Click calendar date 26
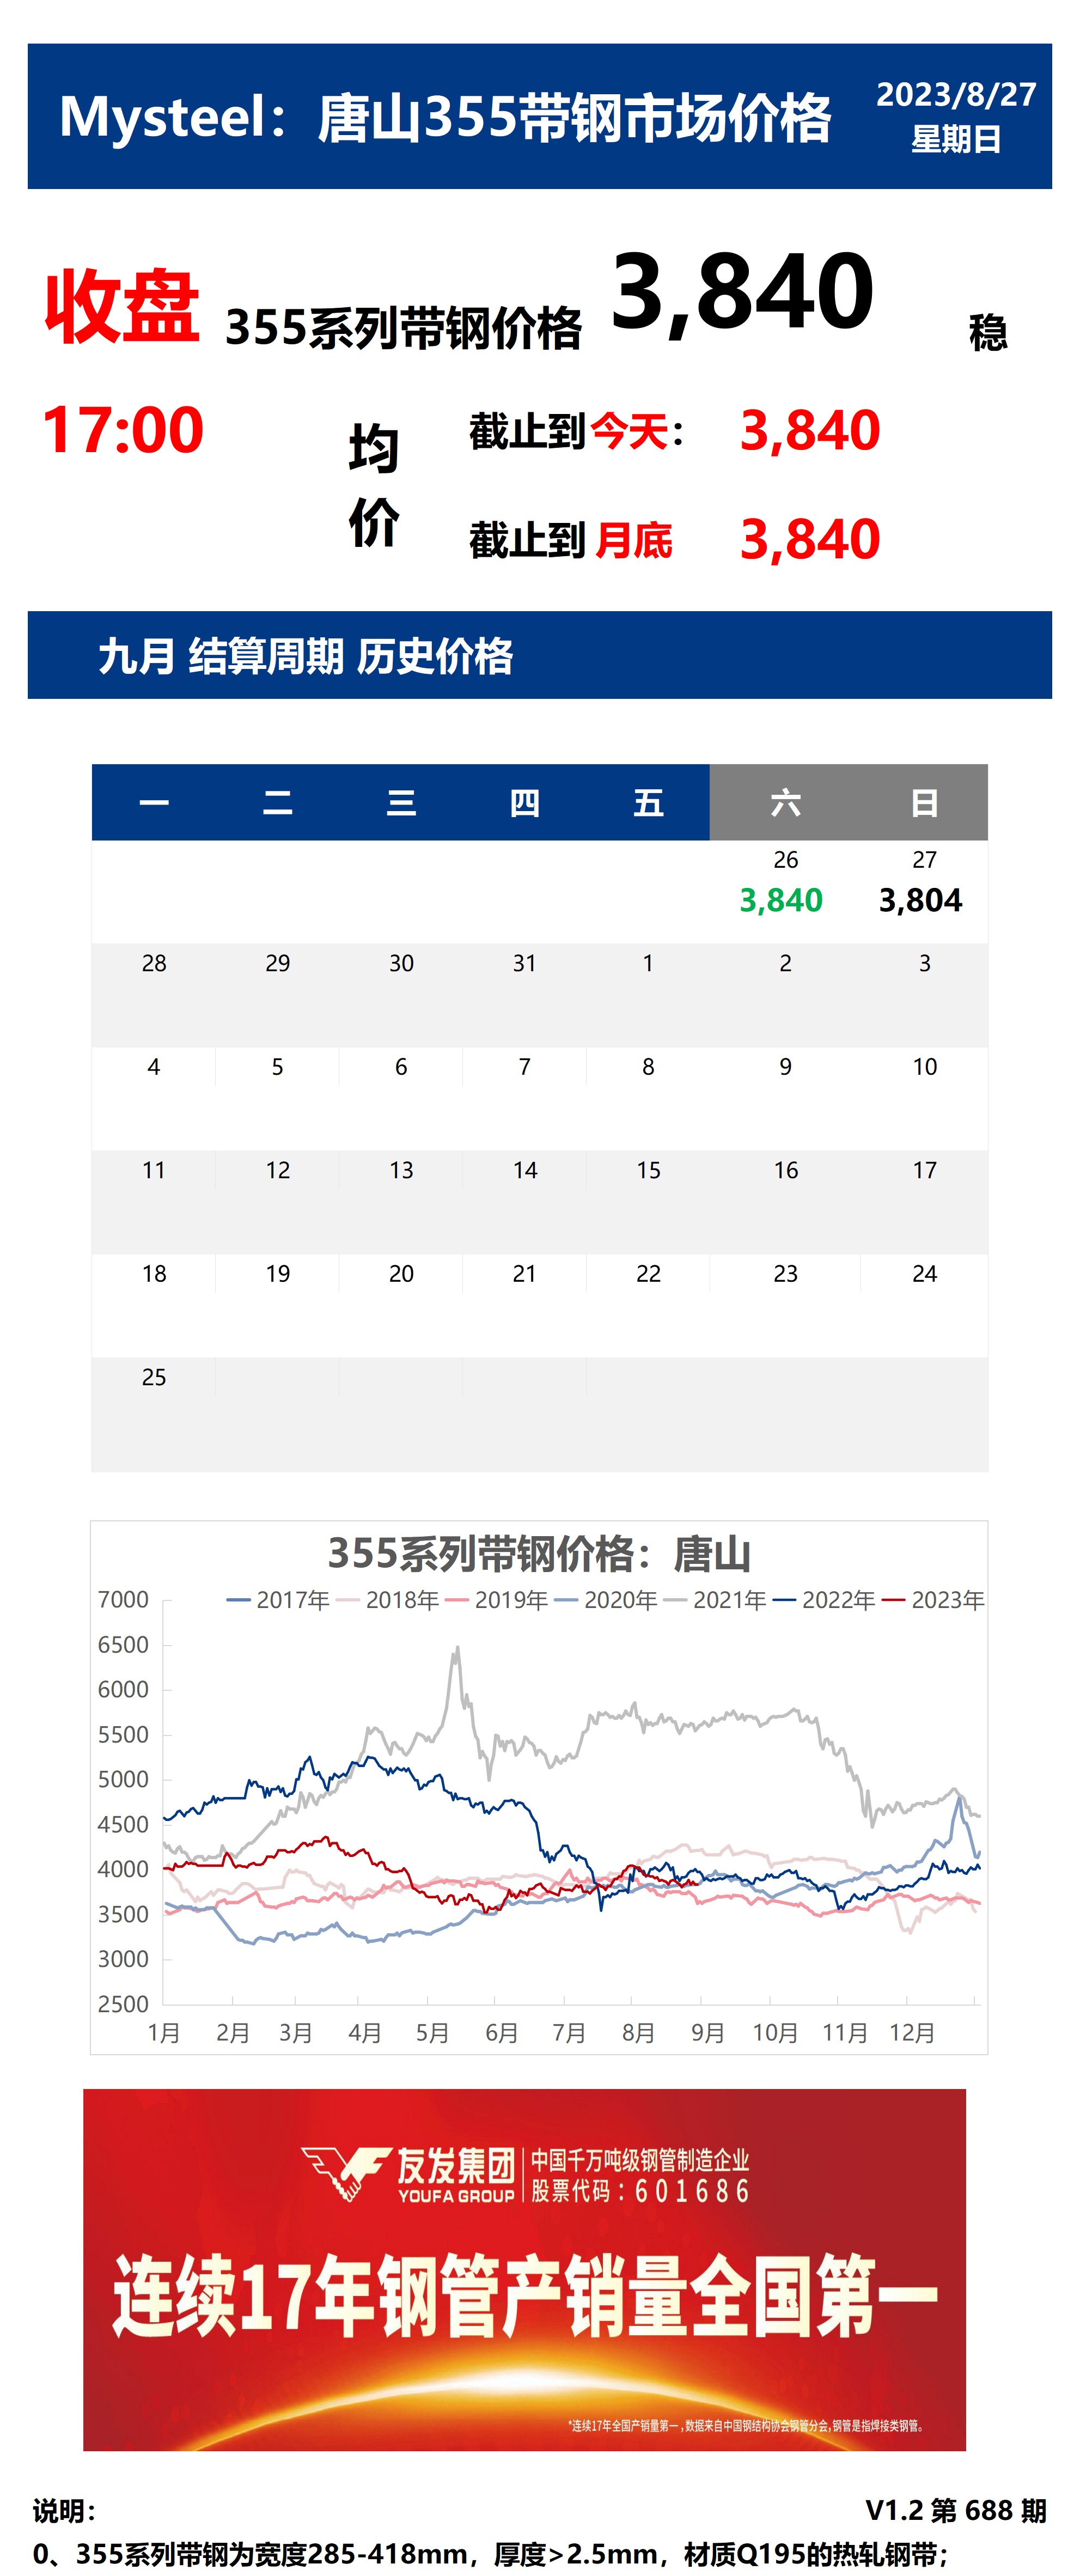The width and height of the screenshot is (1080, 2576). coord(786,860)
